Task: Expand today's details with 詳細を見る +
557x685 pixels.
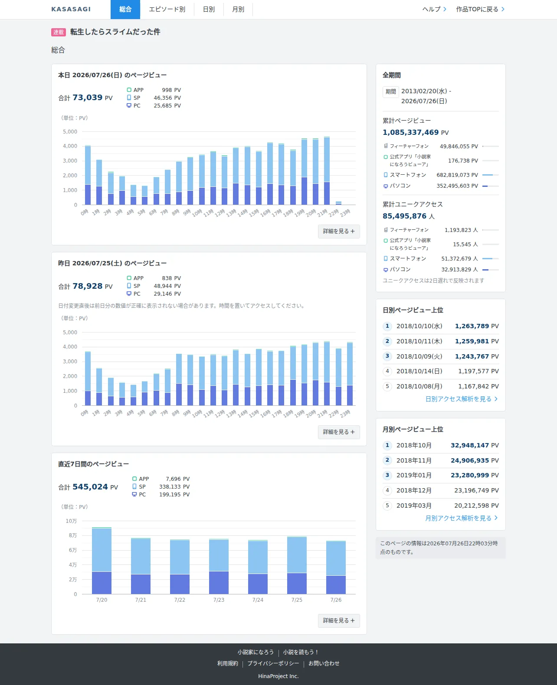Action: pos(339,231)
